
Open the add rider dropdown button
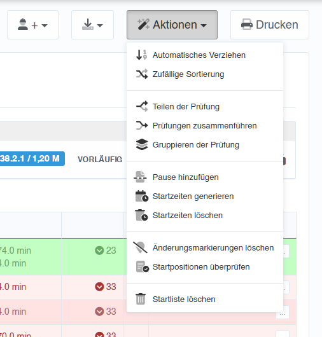point(32,25)
